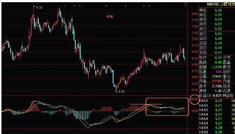The width and height of the screenshot is (235, 134).
Task: Click the circled 50.00 indicator scale label
Action: coord(194,99)
